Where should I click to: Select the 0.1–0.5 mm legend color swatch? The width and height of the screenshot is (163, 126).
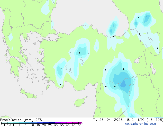(x=4, y=123)
